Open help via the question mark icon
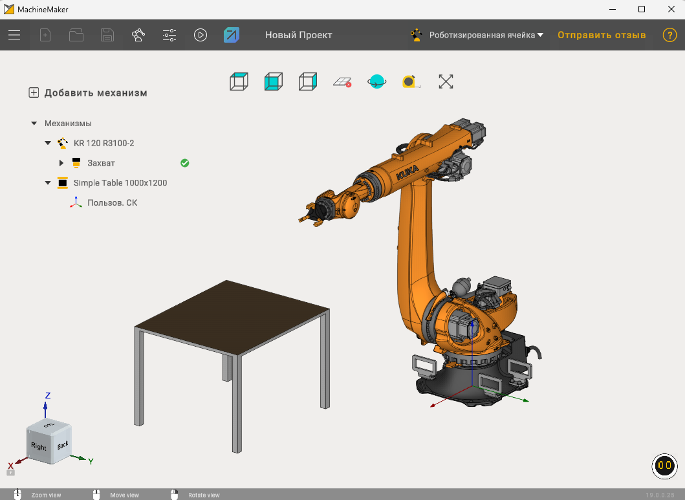 pos(669,35)
